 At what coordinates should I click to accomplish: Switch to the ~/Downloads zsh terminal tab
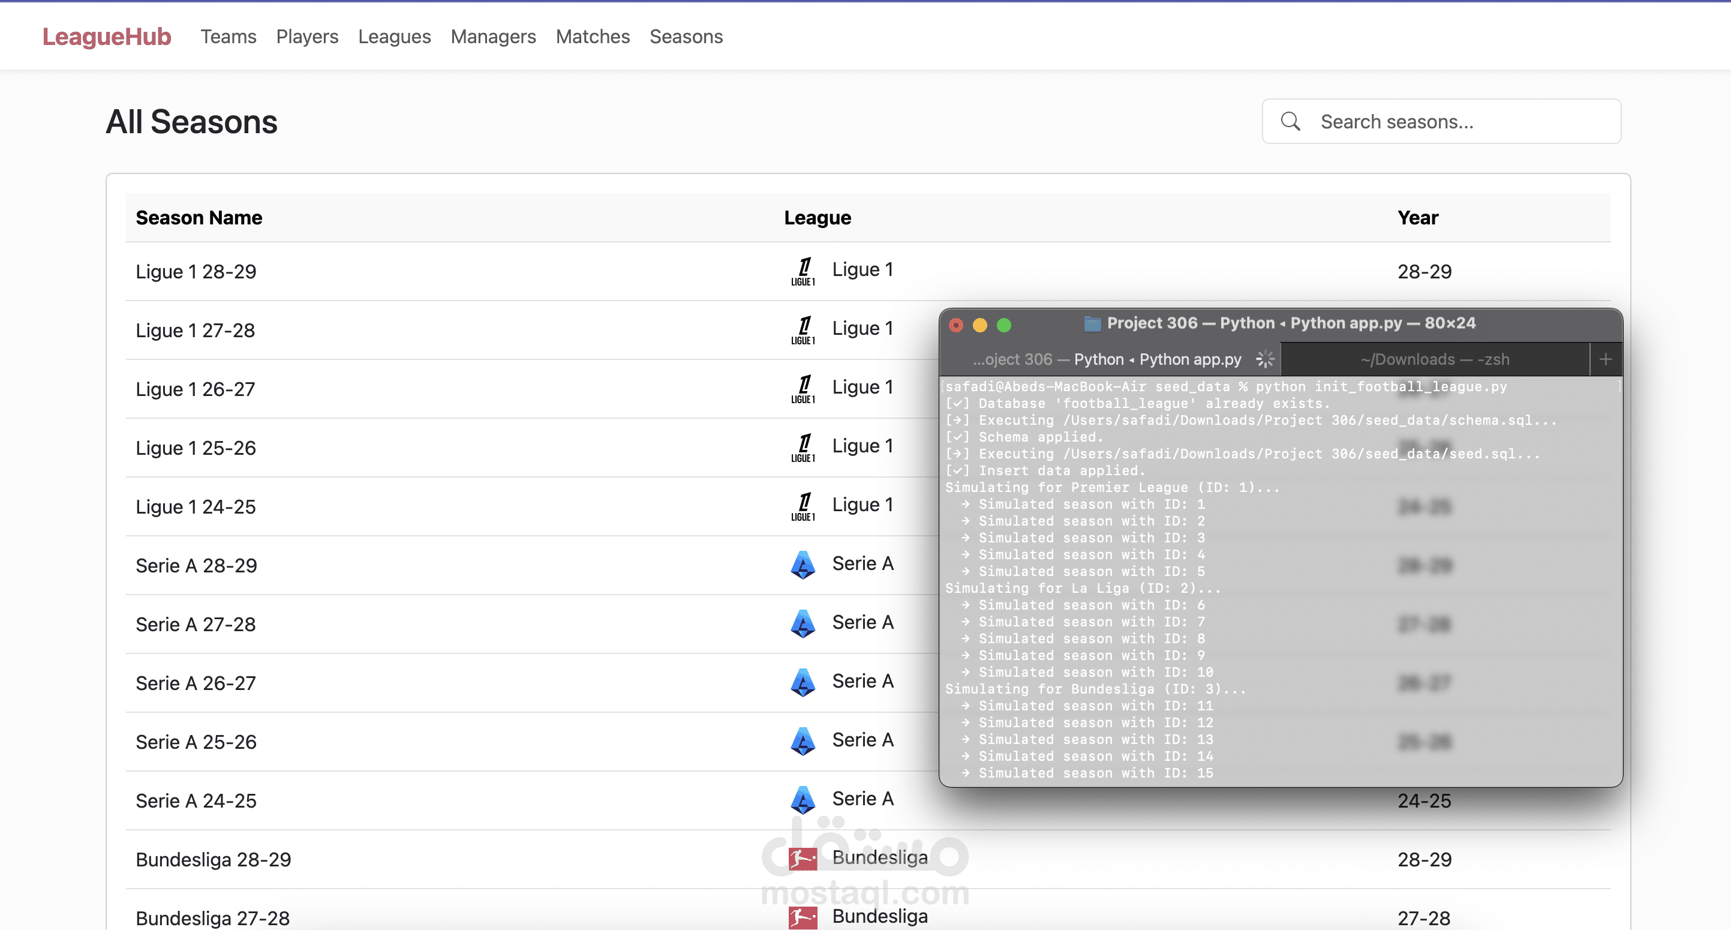tap(1435, 359)
